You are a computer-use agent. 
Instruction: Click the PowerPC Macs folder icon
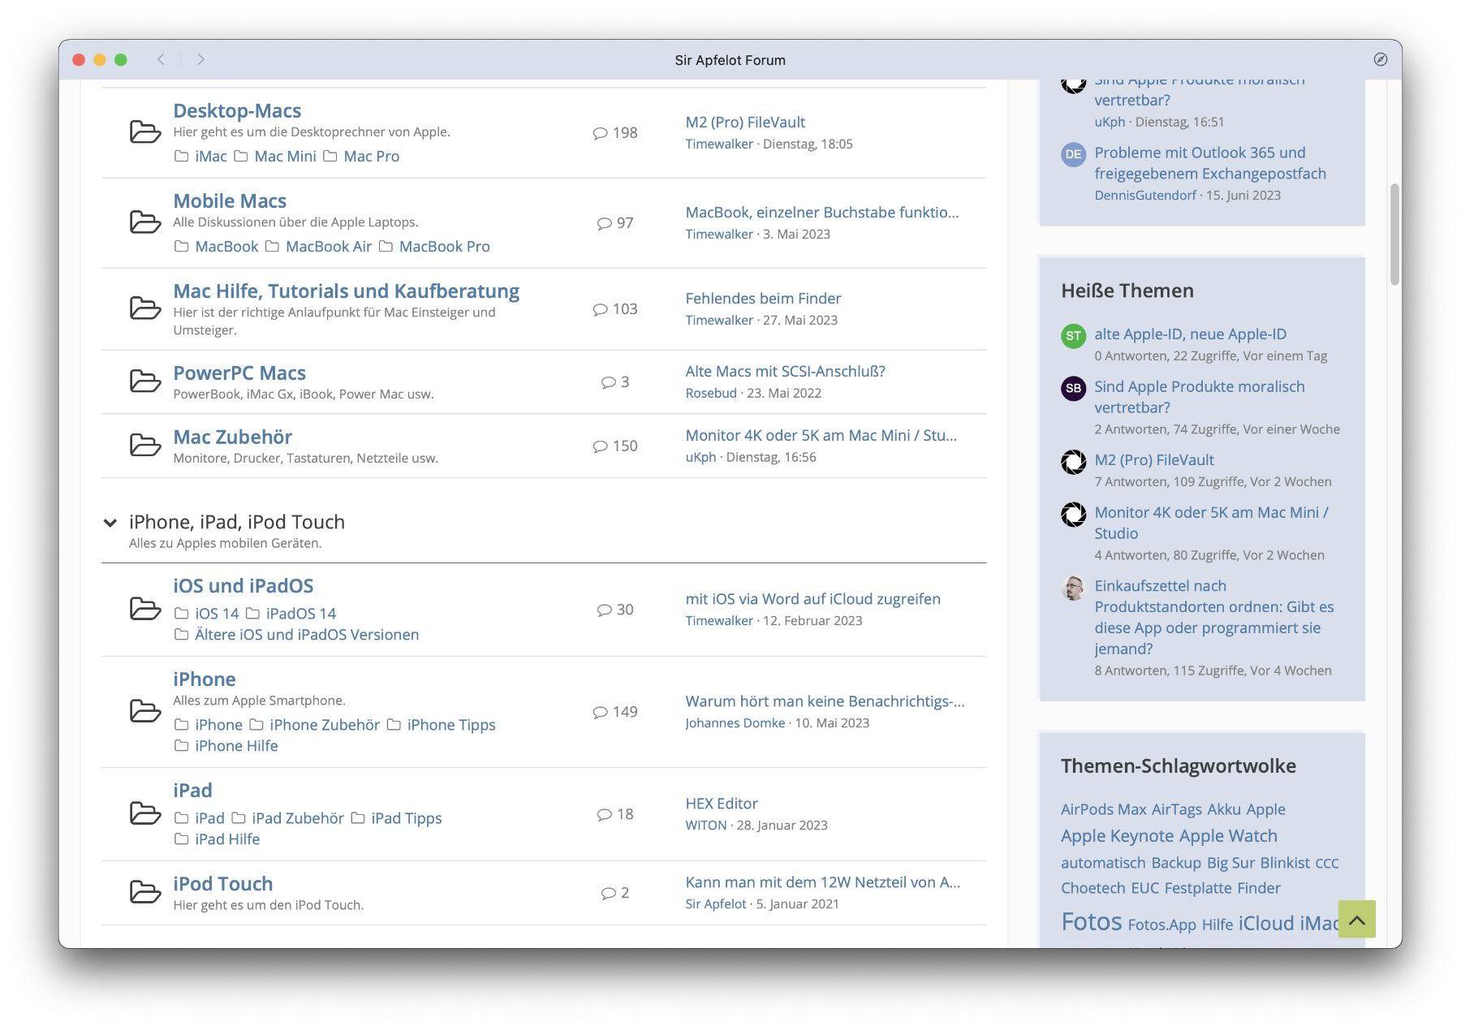tap(145, 382)
